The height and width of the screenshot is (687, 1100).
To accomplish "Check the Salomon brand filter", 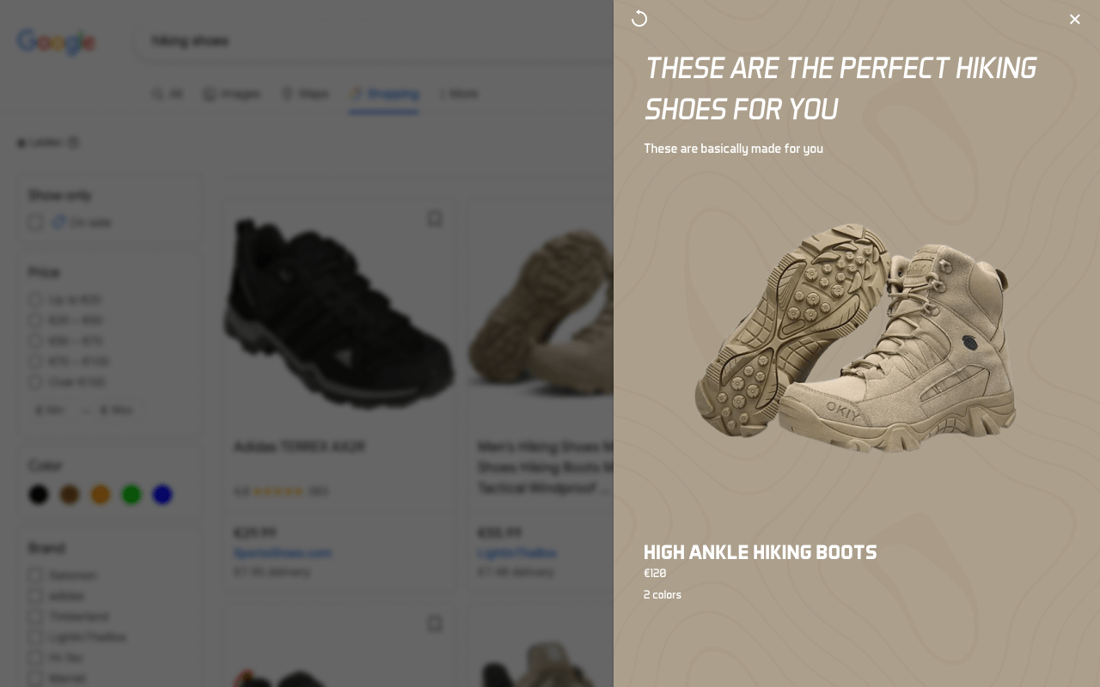I will coord(35,575).
